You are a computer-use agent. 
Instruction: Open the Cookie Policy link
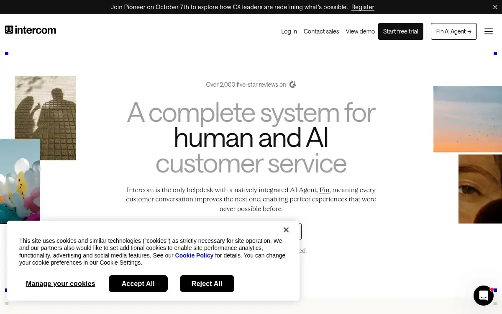coord(194,255)
